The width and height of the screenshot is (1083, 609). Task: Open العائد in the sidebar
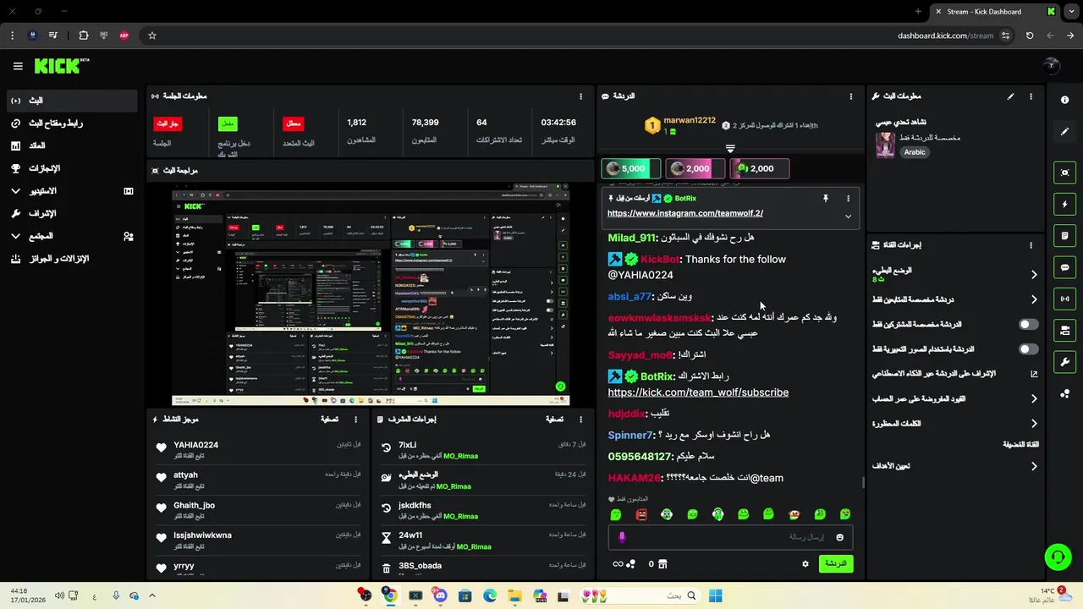click(72, 145)
